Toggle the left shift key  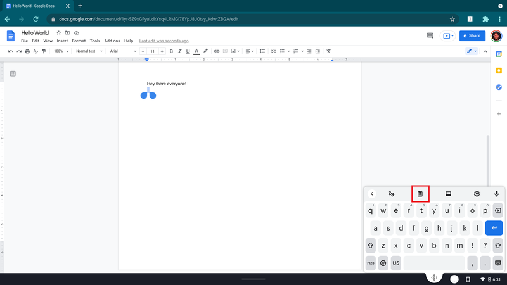tap(371, 246)
